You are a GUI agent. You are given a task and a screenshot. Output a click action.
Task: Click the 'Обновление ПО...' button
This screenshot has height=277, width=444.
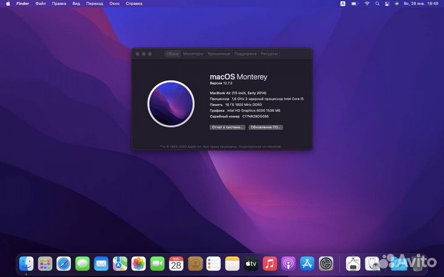266,127
